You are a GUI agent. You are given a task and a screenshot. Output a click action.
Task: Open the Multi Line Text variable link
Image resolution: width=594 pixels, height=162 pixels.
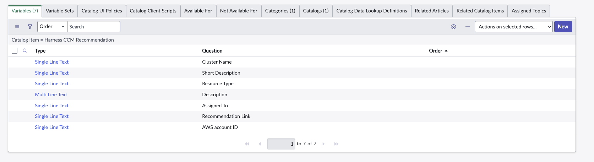[x=51, y=94]
